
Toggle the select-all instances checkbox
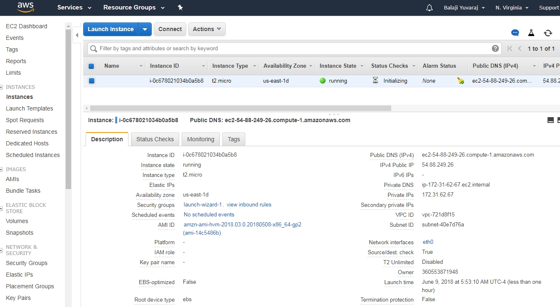coord(91,66)
